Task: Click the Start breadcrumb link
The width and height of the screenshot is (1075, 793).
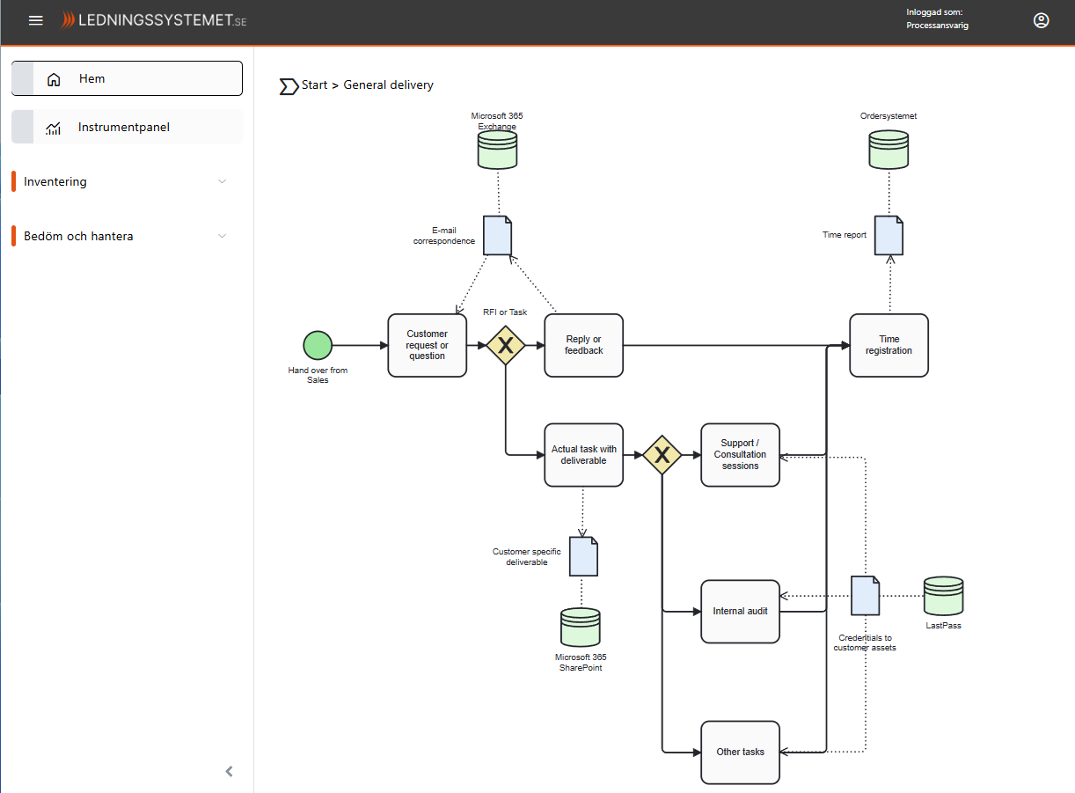Action: 314,85
